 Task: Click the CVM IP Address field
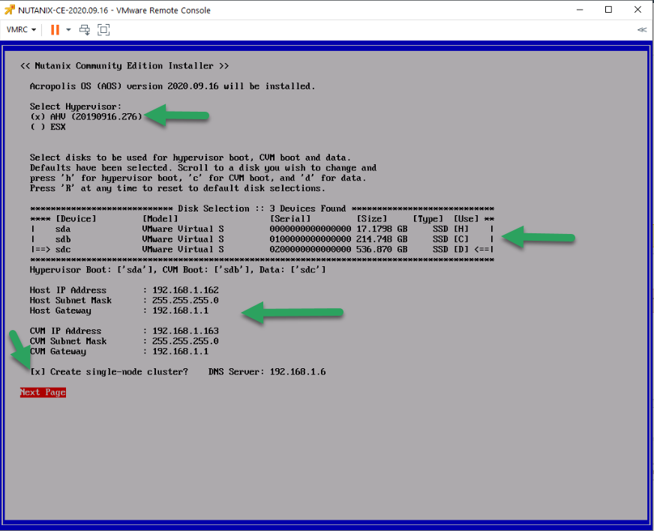click(185, 331)
